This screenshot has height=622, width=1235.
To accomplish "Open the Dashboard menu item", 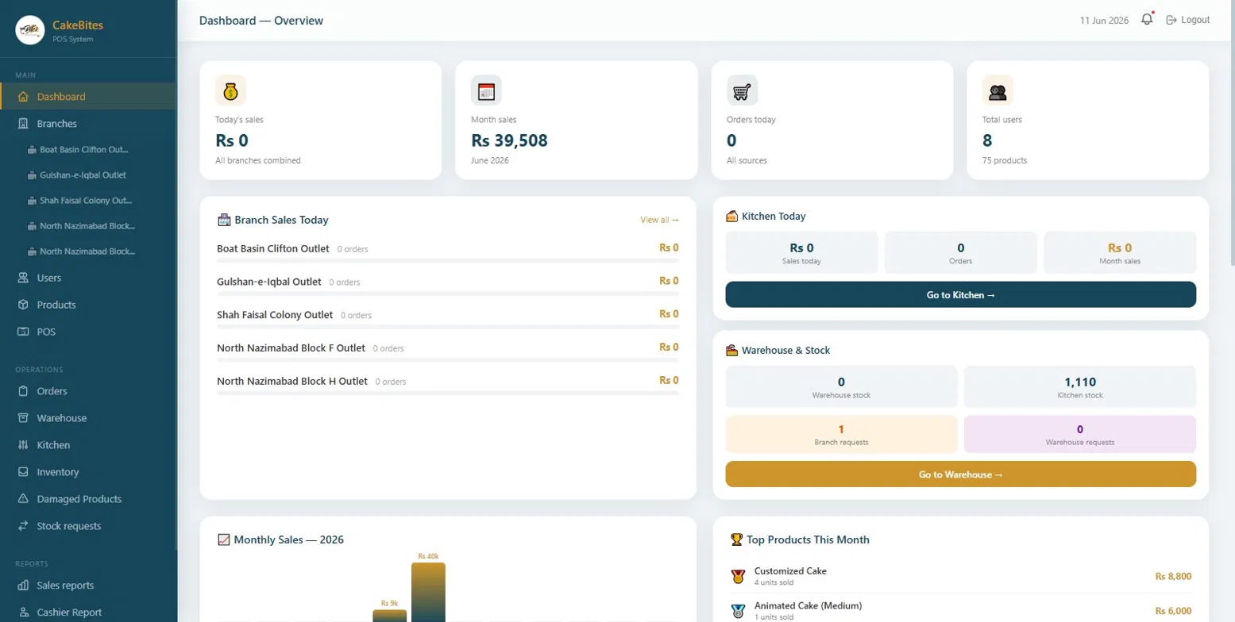I will coord(88,97).
